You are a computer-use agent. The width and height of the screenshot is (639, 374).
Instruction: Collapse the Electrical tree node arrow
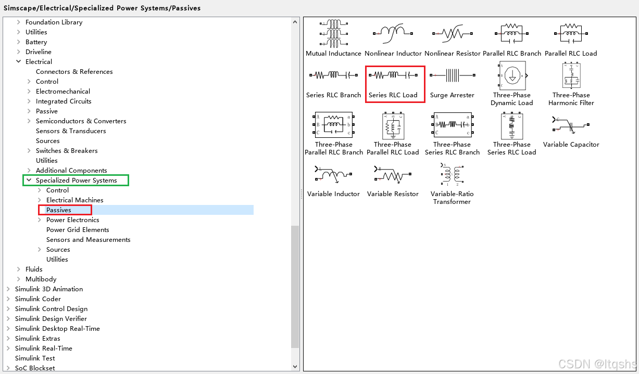[x=19, y=62]
